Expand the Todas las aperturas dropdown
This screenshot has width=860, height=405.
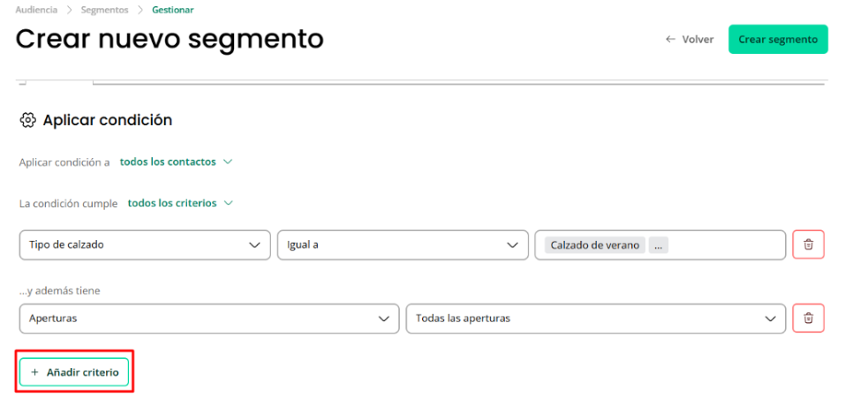596,318
